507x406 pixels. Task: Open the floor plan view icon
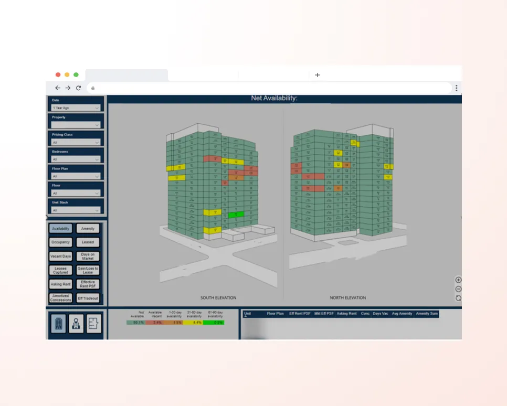(92, 324)
